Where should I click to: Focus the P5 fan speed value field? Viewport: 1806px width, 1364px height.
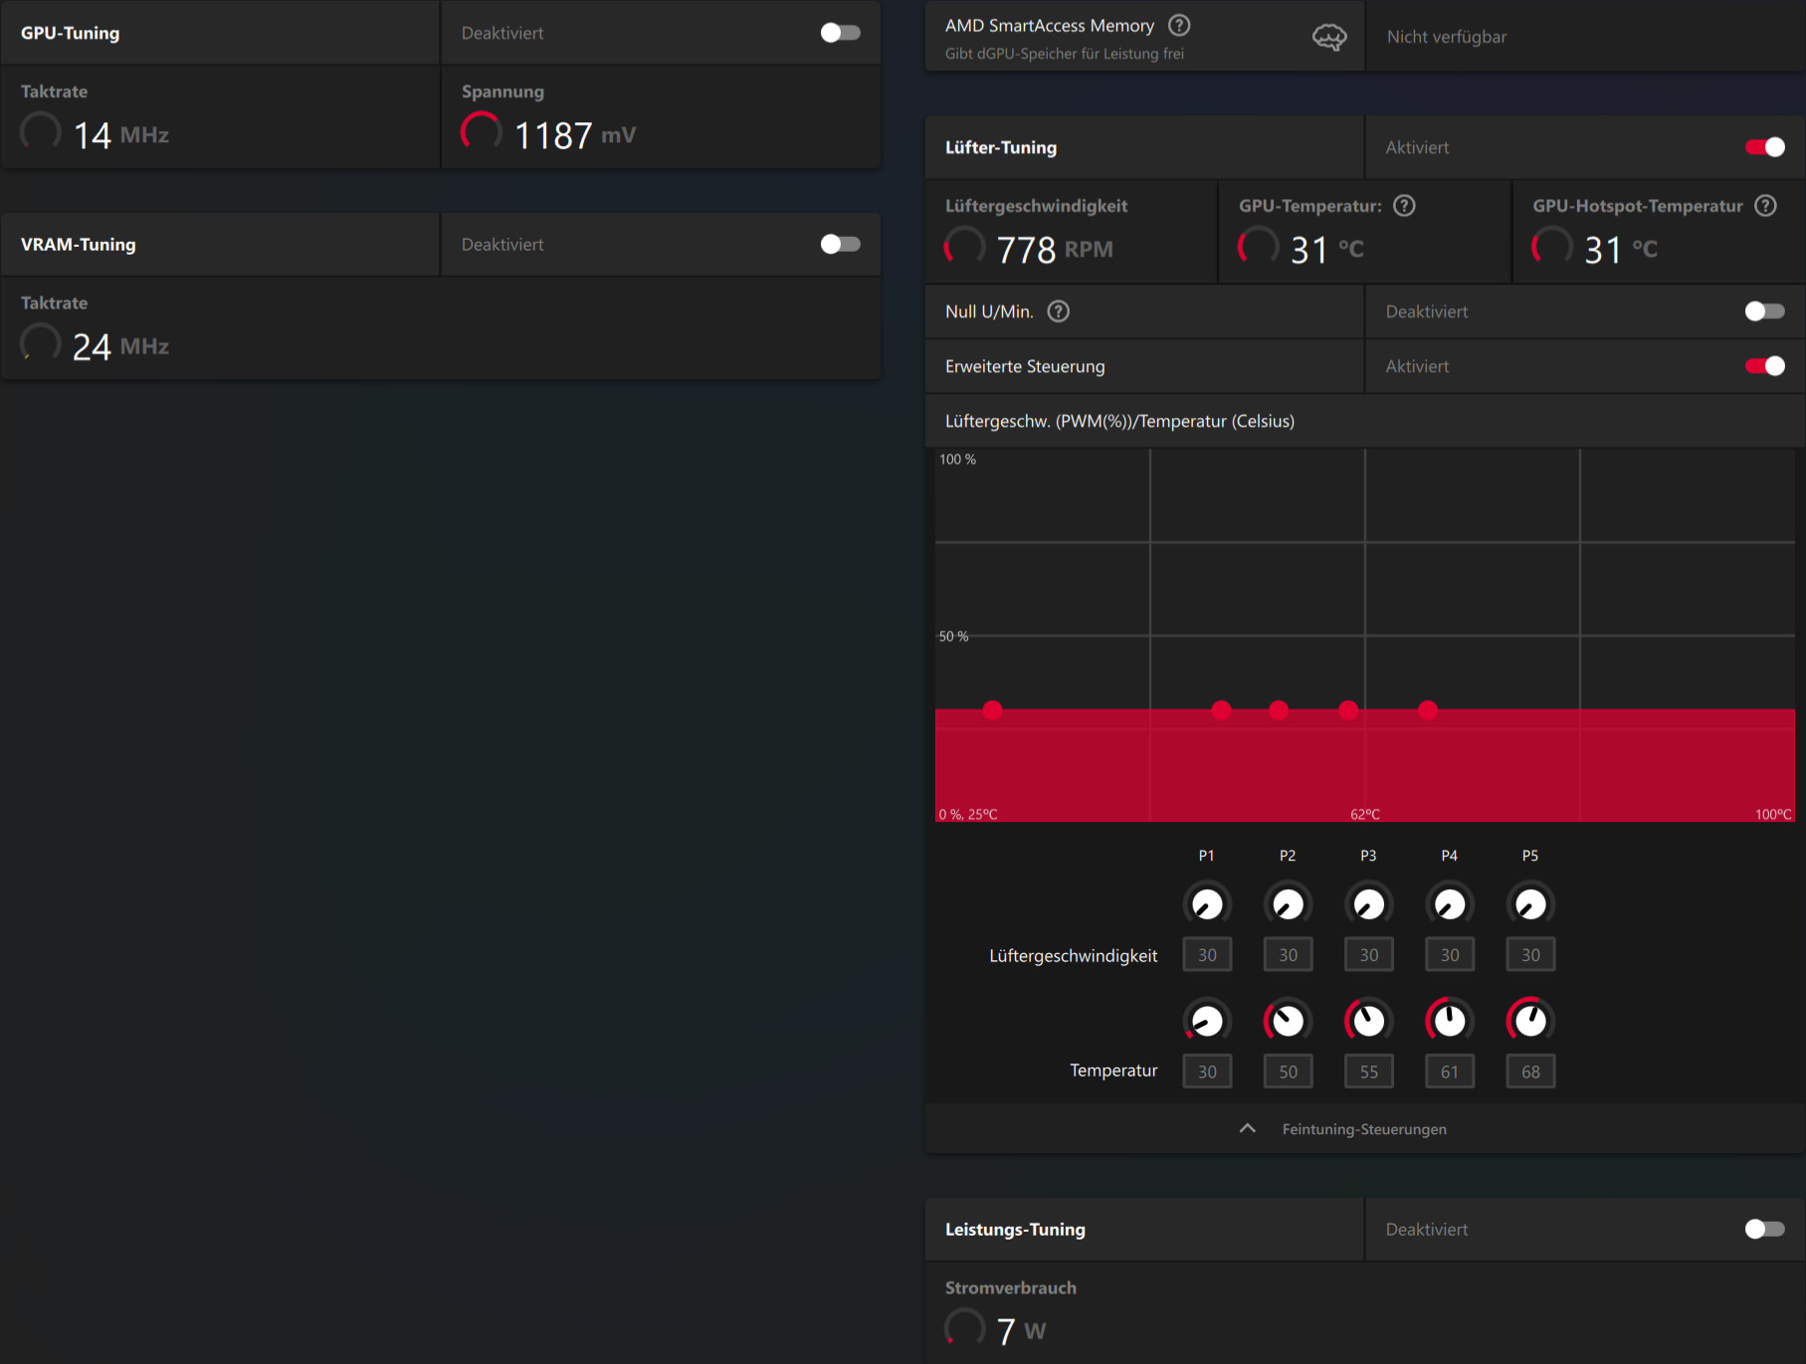tap(1530, 955)
